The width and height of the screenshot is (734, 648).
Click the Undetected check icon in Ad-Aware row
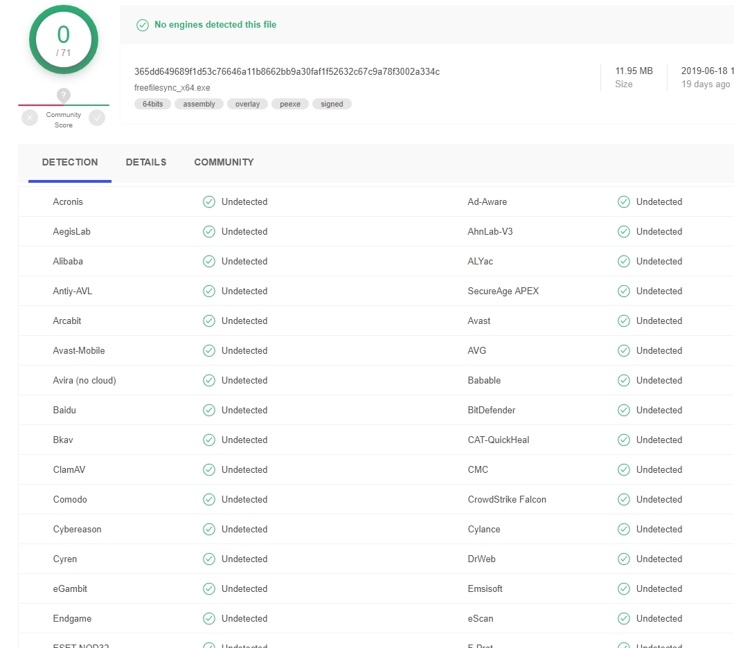tap(623, 201)
